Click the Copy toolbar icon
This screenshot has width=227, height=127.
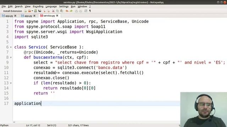click(57, 11)
